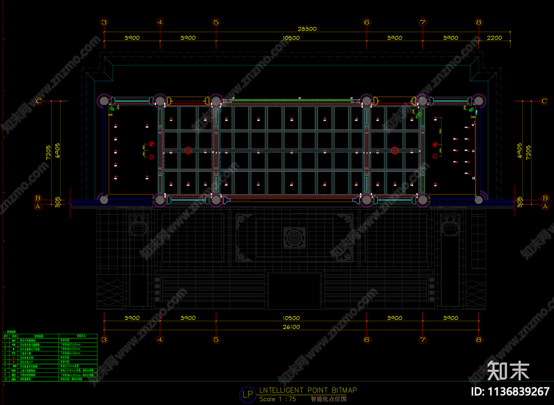Select grid bubble A on right side

point(545,206)
